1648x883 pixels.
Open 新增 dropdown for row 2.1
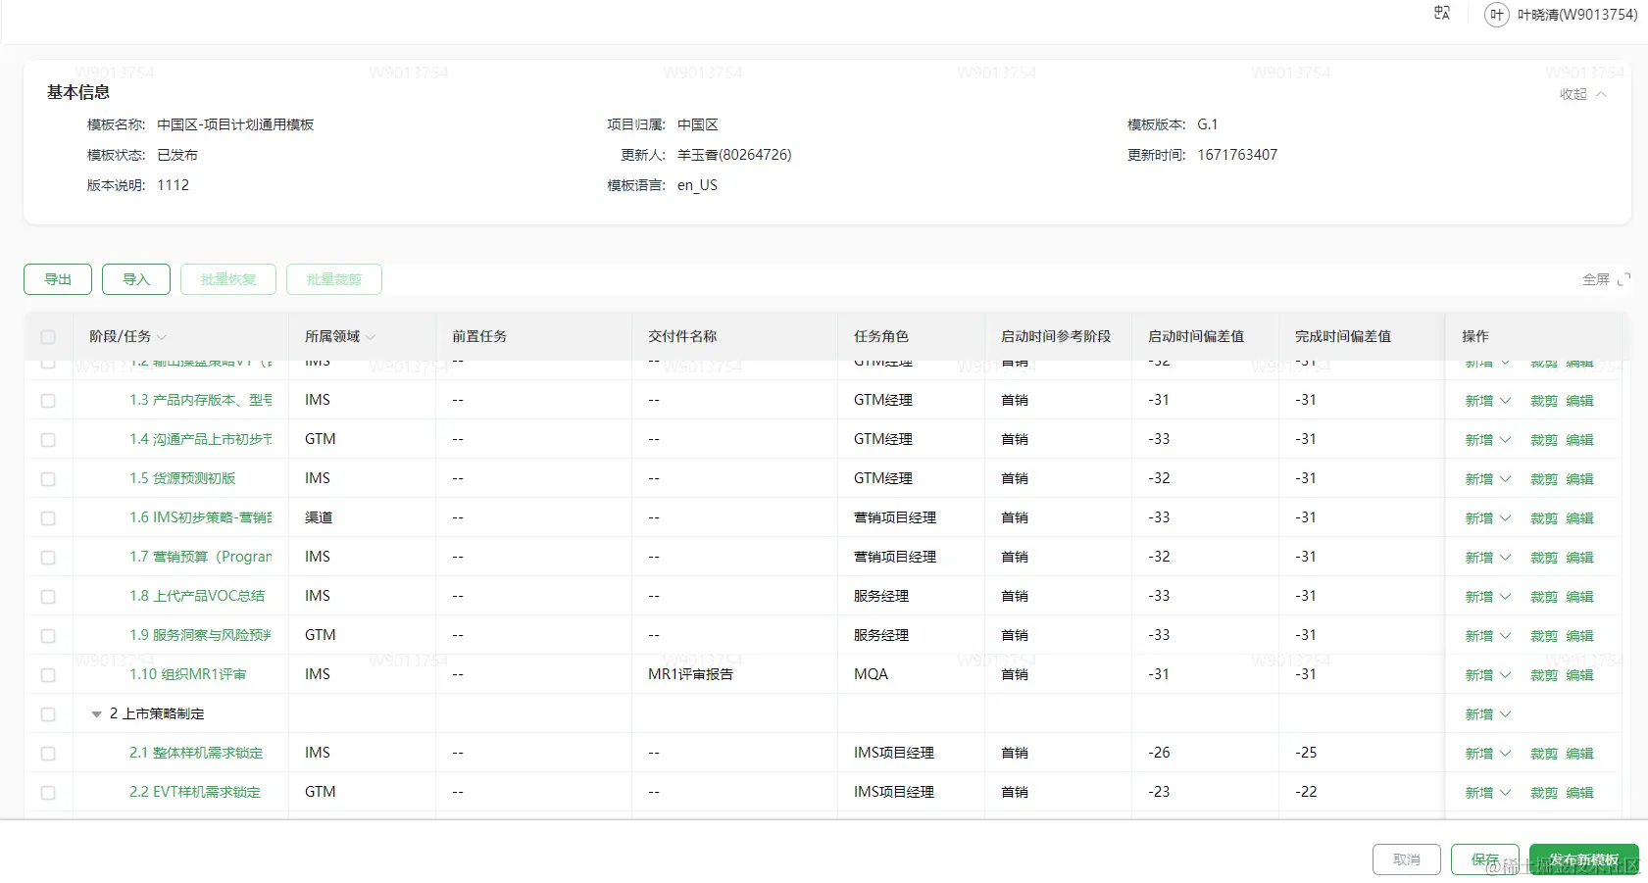click(x=1487, y=754)
